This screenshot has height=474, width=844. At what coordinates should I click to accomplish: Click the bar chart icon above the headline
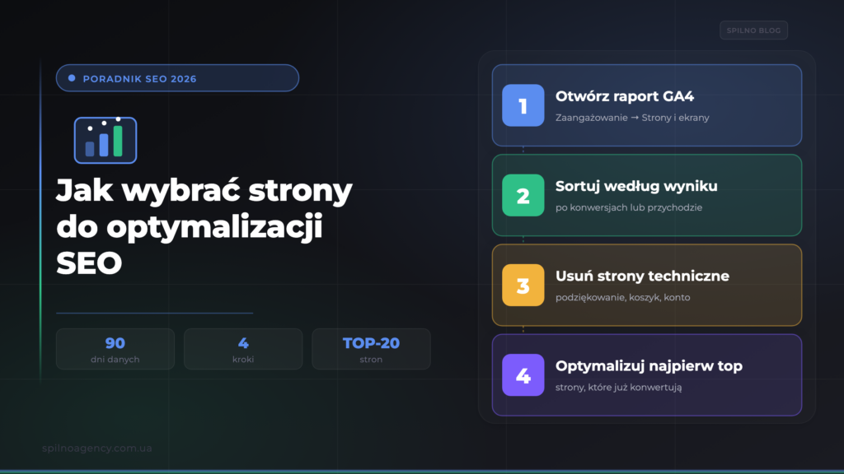105,140
